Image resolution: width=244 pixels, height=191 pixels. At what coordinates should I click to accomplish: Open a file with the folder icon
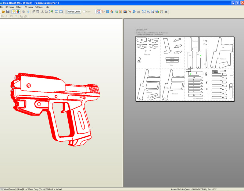[3, 12]
